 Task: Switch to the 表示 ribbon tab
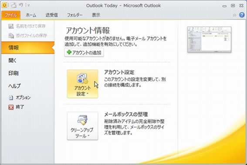[96, 15]
